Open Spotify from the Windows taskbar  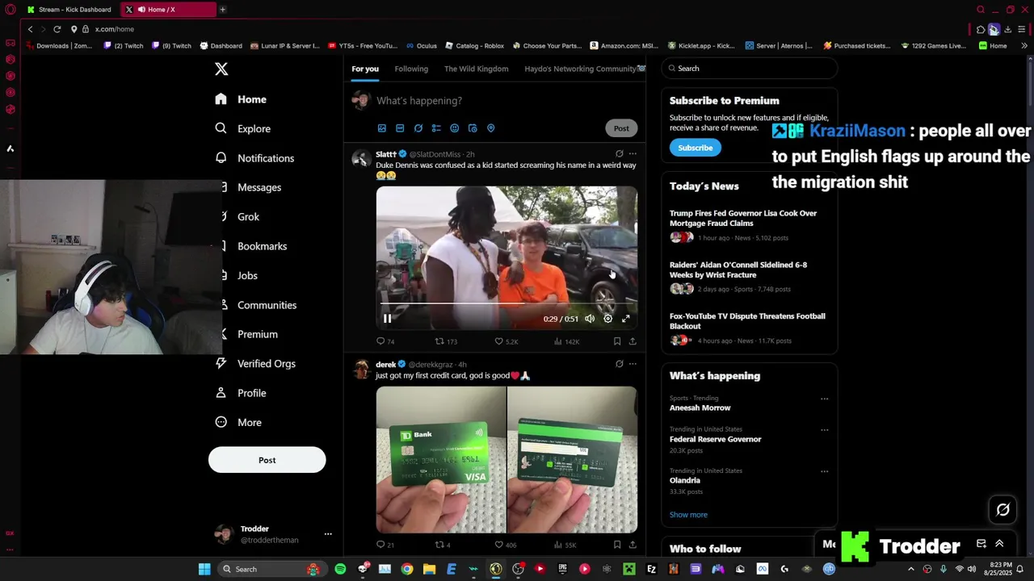tap(340, 569)
